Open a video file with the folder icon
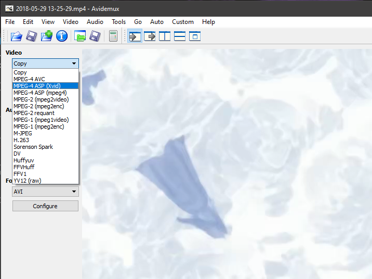This screenshot has height=279, width=372. (17, 36)
